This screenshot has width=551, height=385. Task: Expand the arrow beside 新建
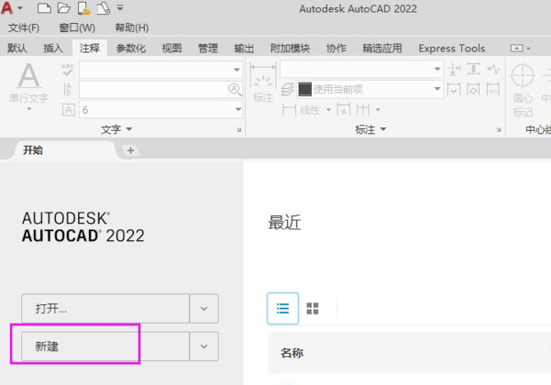pyautogui.click(x=204, y=347)
